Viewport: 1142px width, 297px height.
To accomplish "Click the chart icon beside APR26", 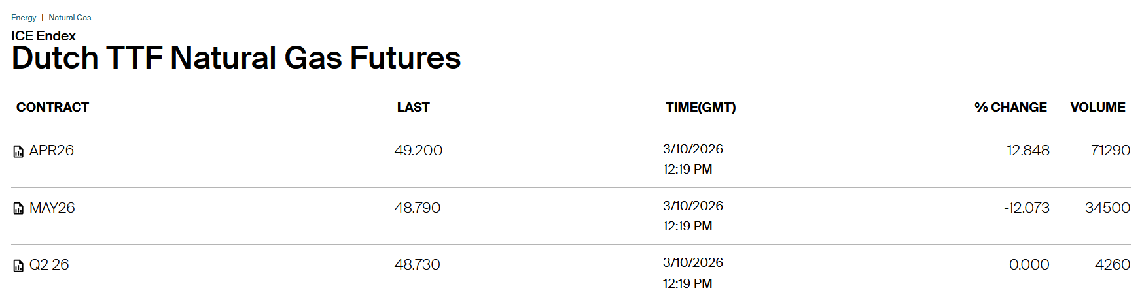I will [x=19, y=151].
